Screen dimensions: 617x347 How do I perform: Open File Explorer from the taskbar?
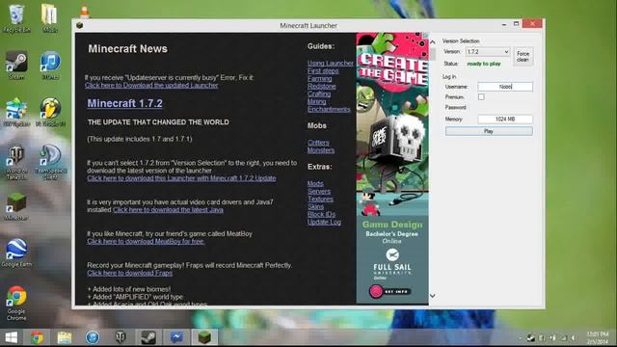pos(65,337)
